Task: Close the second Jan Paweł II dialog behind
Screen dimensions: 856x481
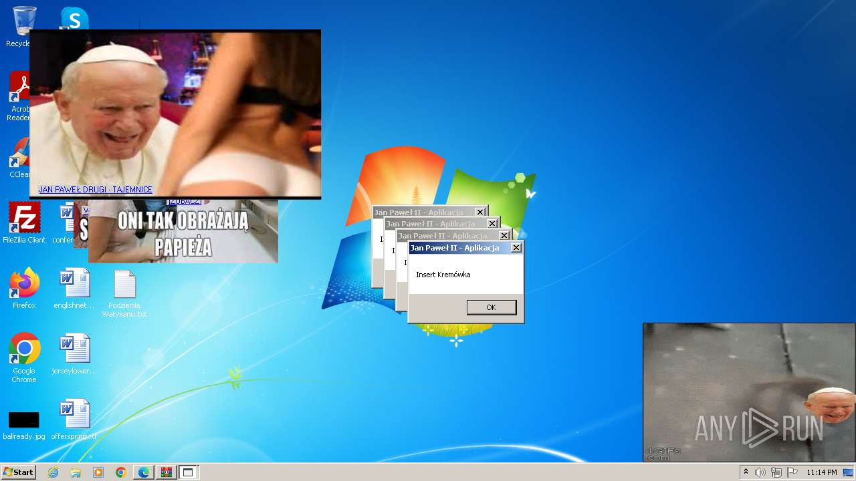Action: (504, 236)
